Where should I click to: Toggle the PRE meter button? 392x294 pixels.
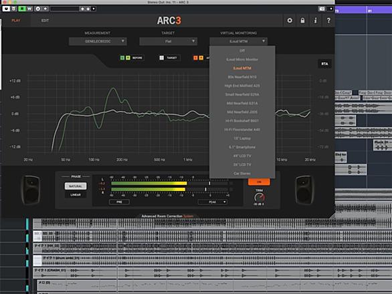(119, 202)
